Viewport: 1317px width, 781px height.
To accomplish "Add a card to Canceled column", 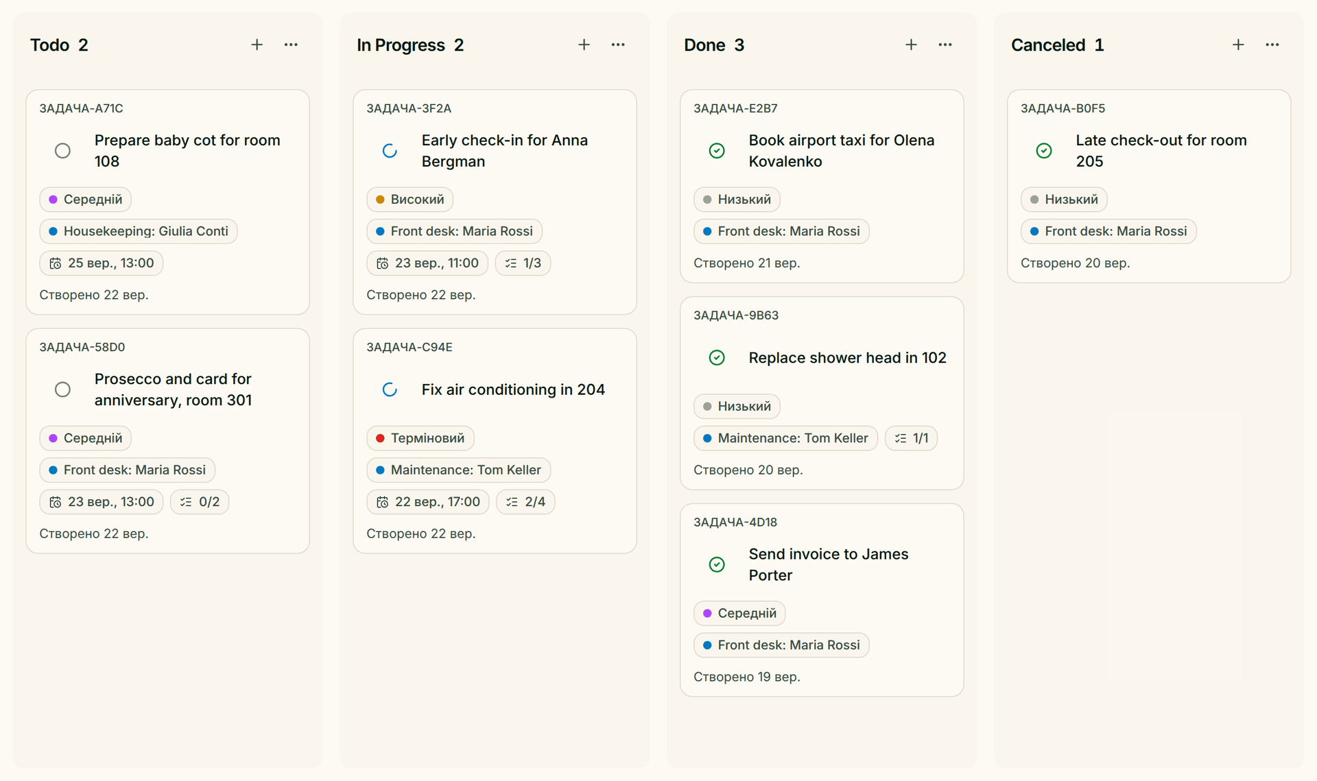I will [1239, 45].
